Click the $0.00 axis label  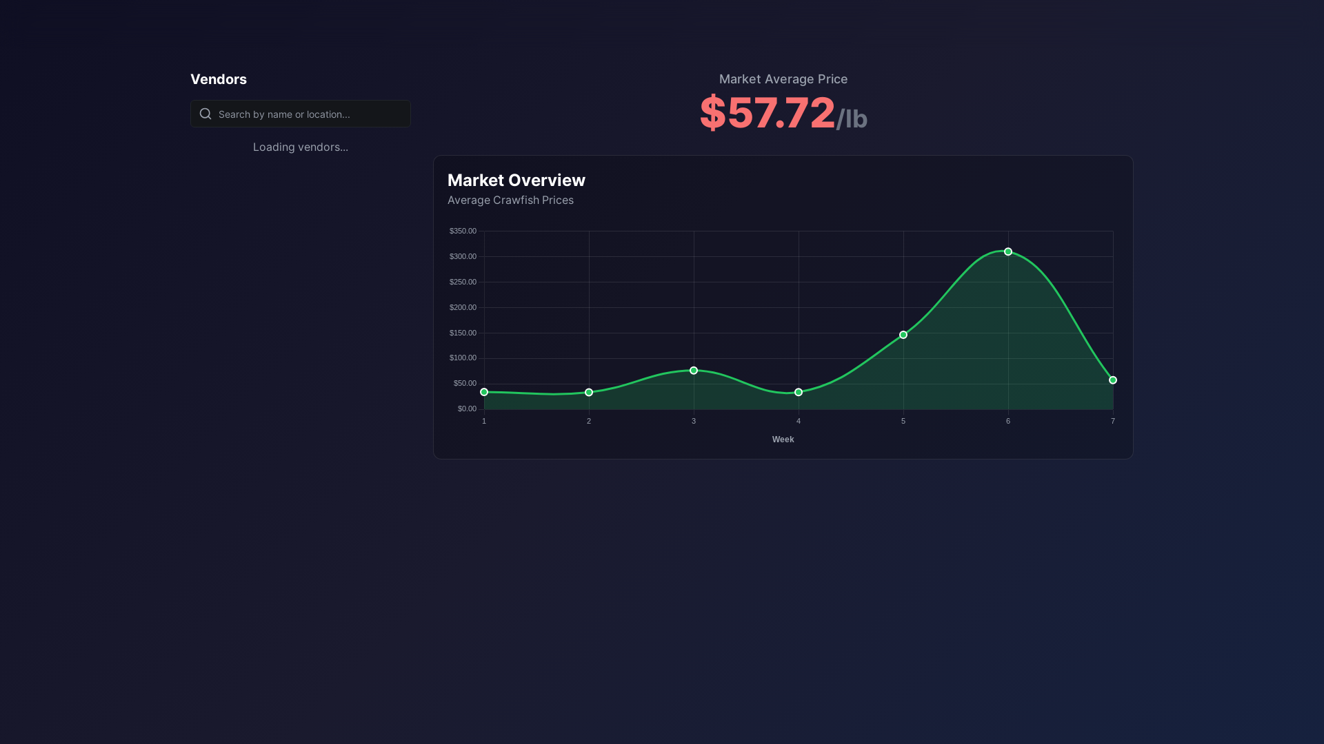coord(467,409)
